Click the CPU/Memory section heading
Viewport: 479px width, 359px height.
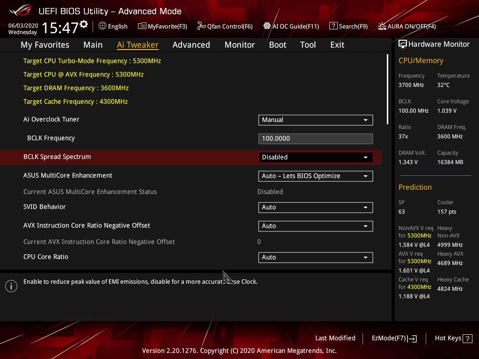pyautogui.click(x=421, y=60)
